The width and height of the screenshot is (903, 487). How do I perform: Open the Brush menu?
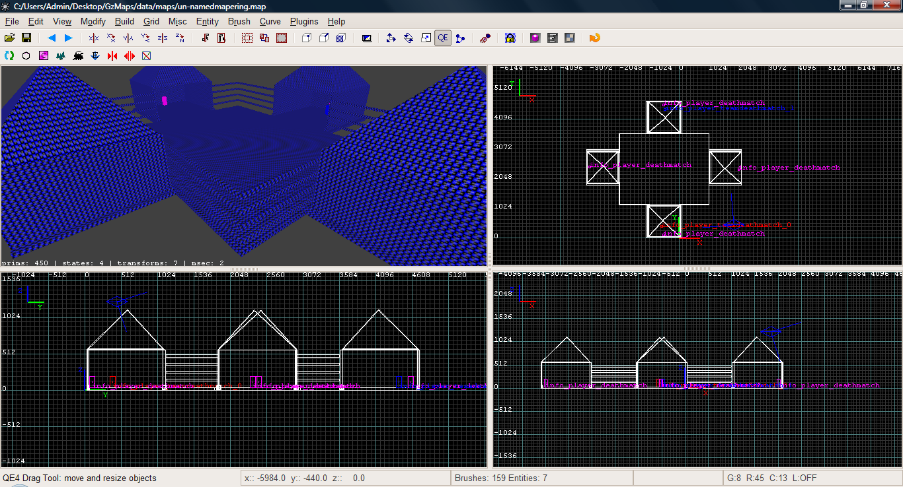coord(239,21)
